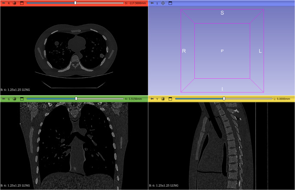
Task: Click the Red slice offset value S: -117.5000mm
Action: pos(135,3)
